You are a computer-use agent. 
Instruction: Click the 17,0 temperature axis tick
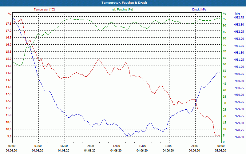pos(9,30)
